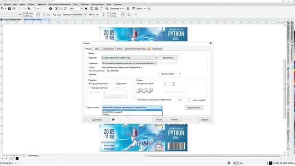The width and height of the screenshot is (295, 166).
Task: Select the Current document radio button
Action: [x=90, y=83]
